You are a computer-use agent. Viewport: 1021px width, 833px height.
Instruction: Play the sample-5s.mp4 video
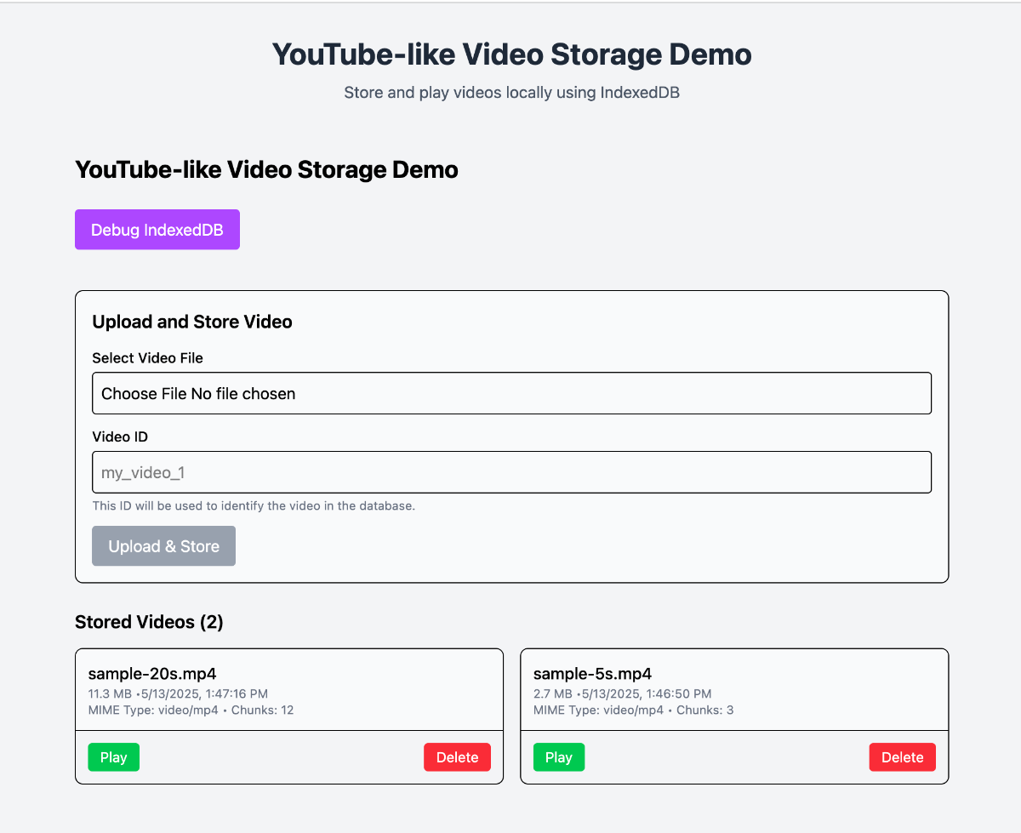[x=559, y=757]
